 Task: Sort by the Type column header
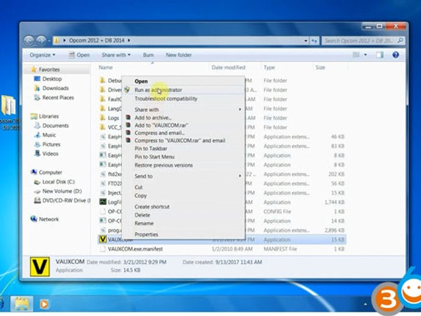tap(269, 67)
